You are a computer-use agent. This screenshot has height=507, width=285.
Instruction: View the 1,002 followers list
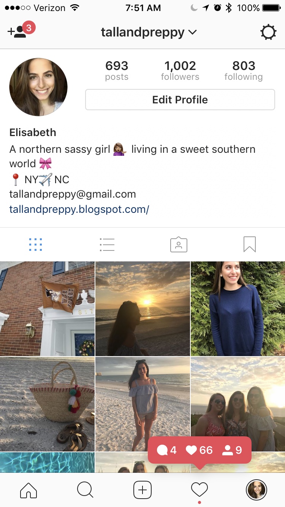(x=180, y=71)
